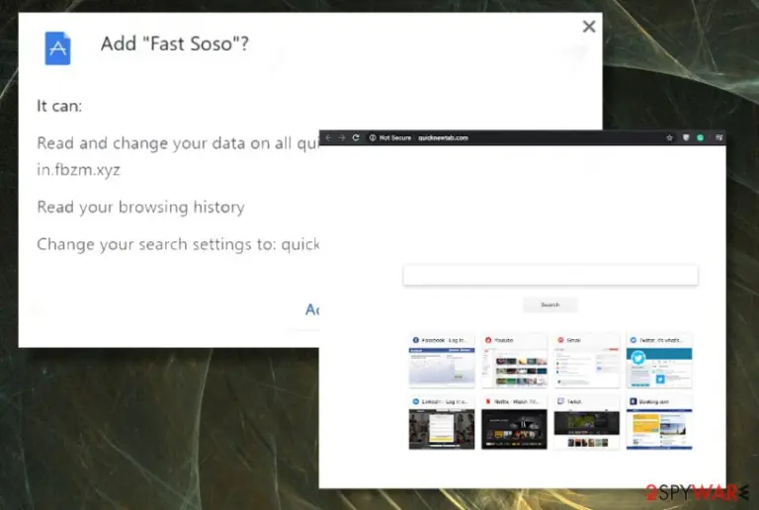
Task: Open the green circular extension icon
Action: 700,138
